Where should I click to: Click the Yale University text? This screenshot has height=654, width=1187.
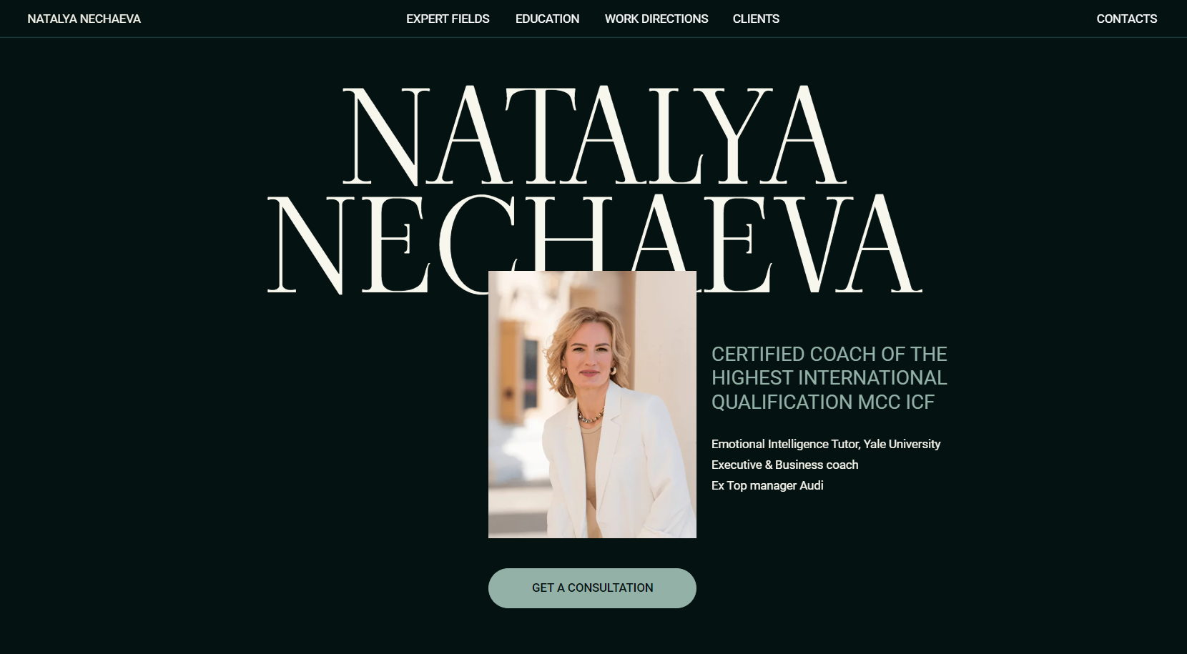[x=902, y=444]
